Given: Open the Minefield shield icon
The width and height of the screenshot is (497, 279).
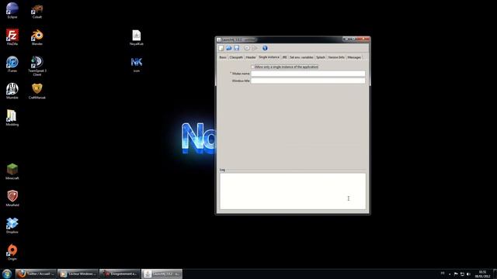Looking at the screenshot, I should click(12, 198).
